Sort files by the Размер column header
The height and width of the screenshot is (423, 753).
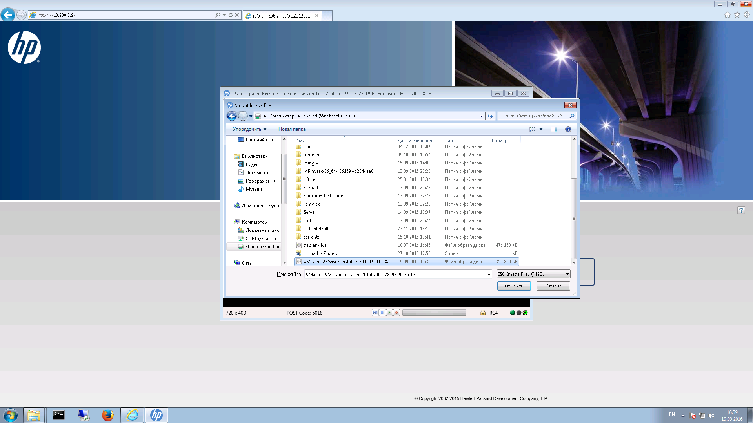pos(505,141)
